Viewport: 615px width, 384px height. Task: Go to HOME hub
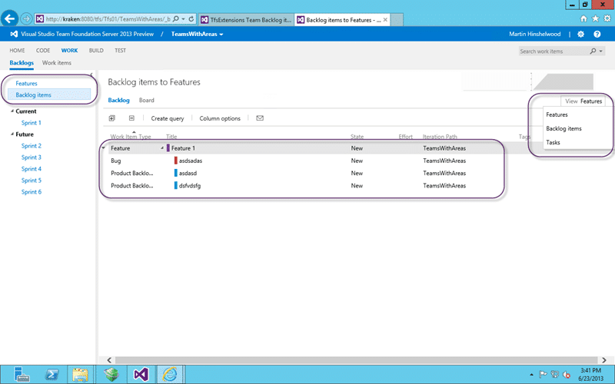(17, 50)
